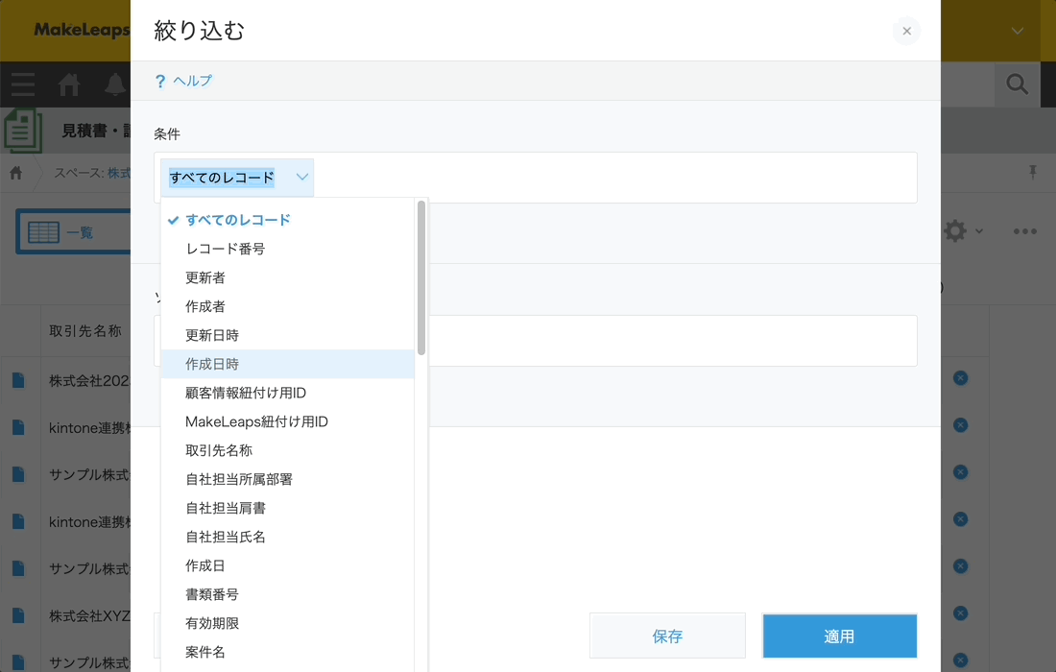Click the dropdown list scrollbar

(421, 277)
